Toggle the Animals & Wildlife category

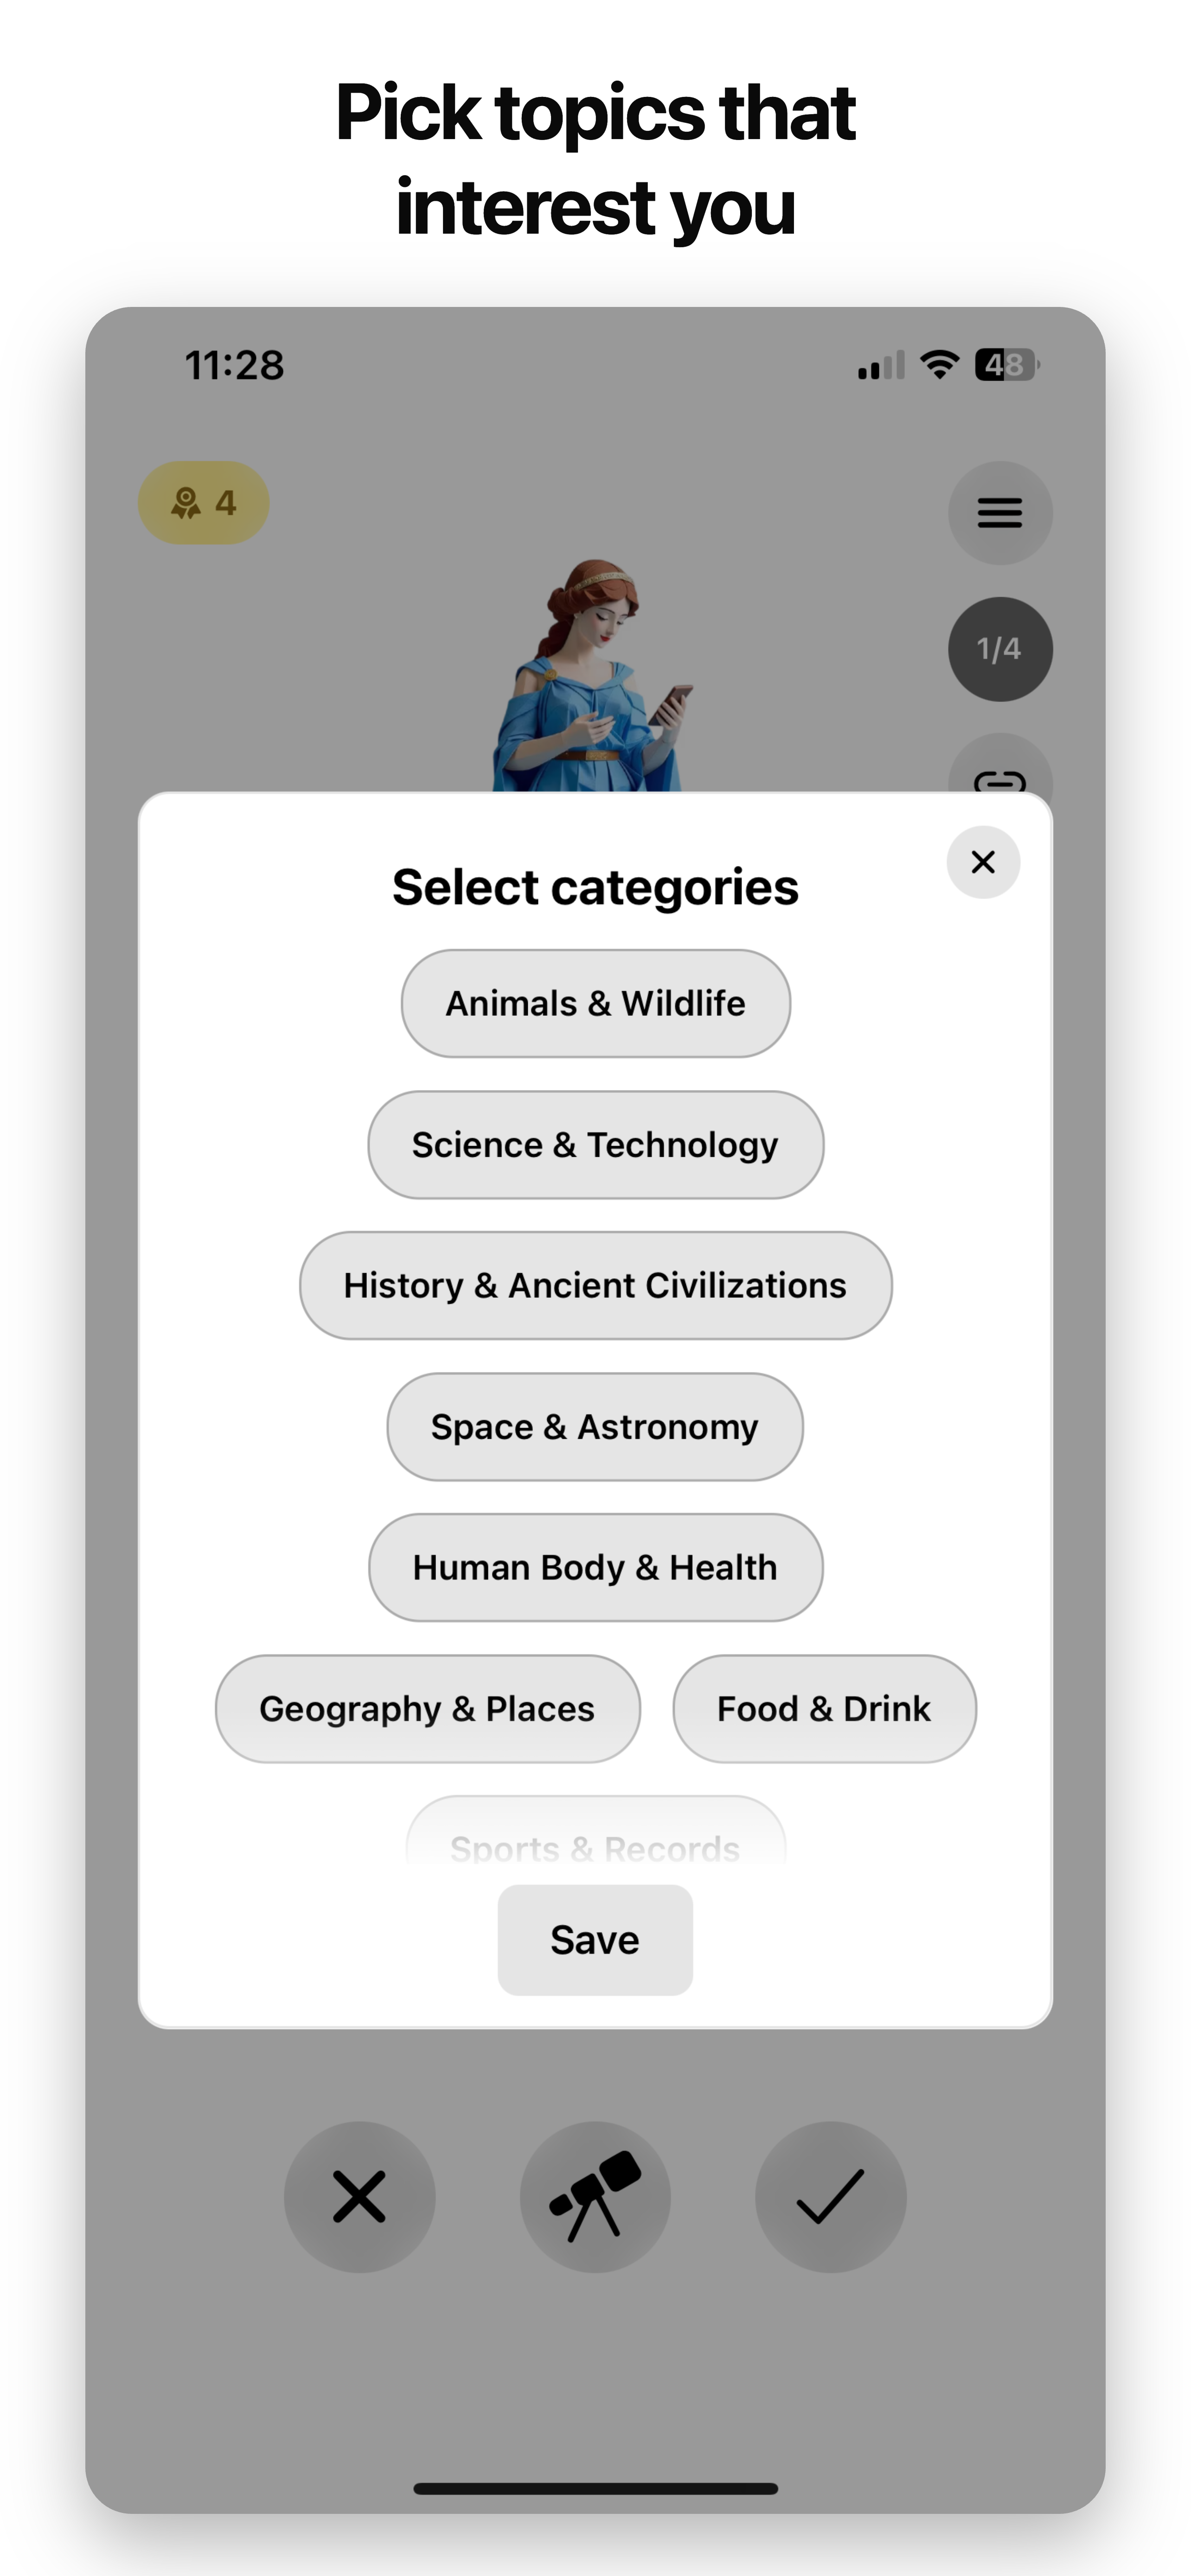coord(595,1003)
